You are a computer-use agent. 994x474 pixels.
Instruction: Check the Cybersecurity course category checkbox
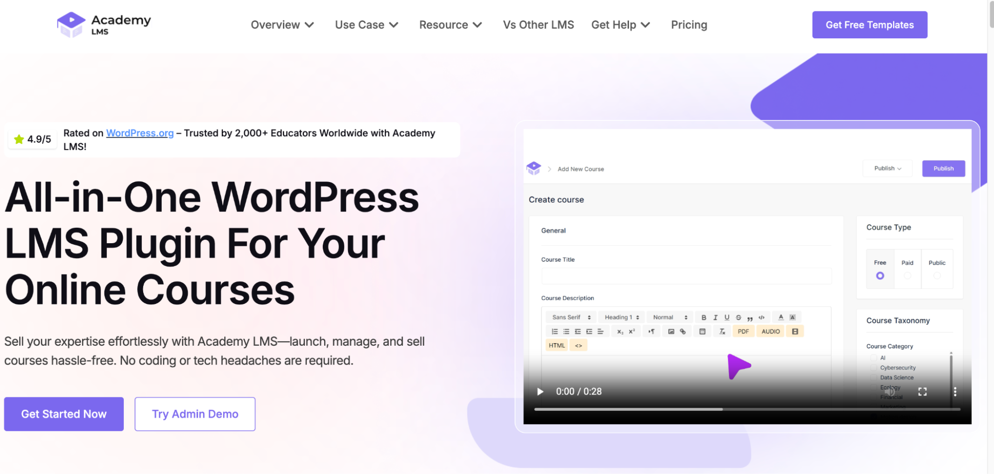(874, 368)
